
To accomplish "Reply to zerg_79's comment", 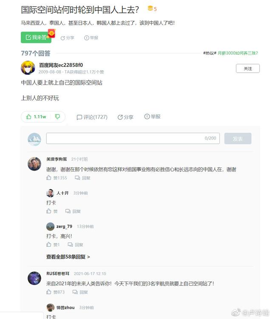I will (75, 245).
